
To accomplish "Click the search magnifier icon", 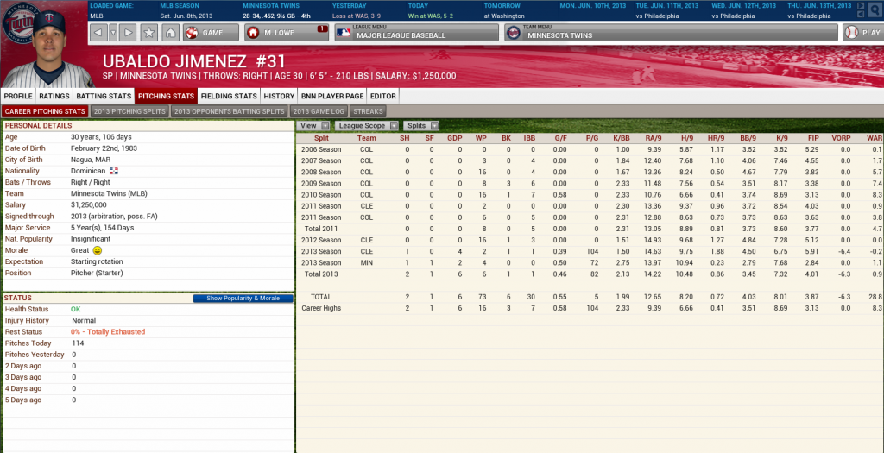I will click(x=872, y=9).
